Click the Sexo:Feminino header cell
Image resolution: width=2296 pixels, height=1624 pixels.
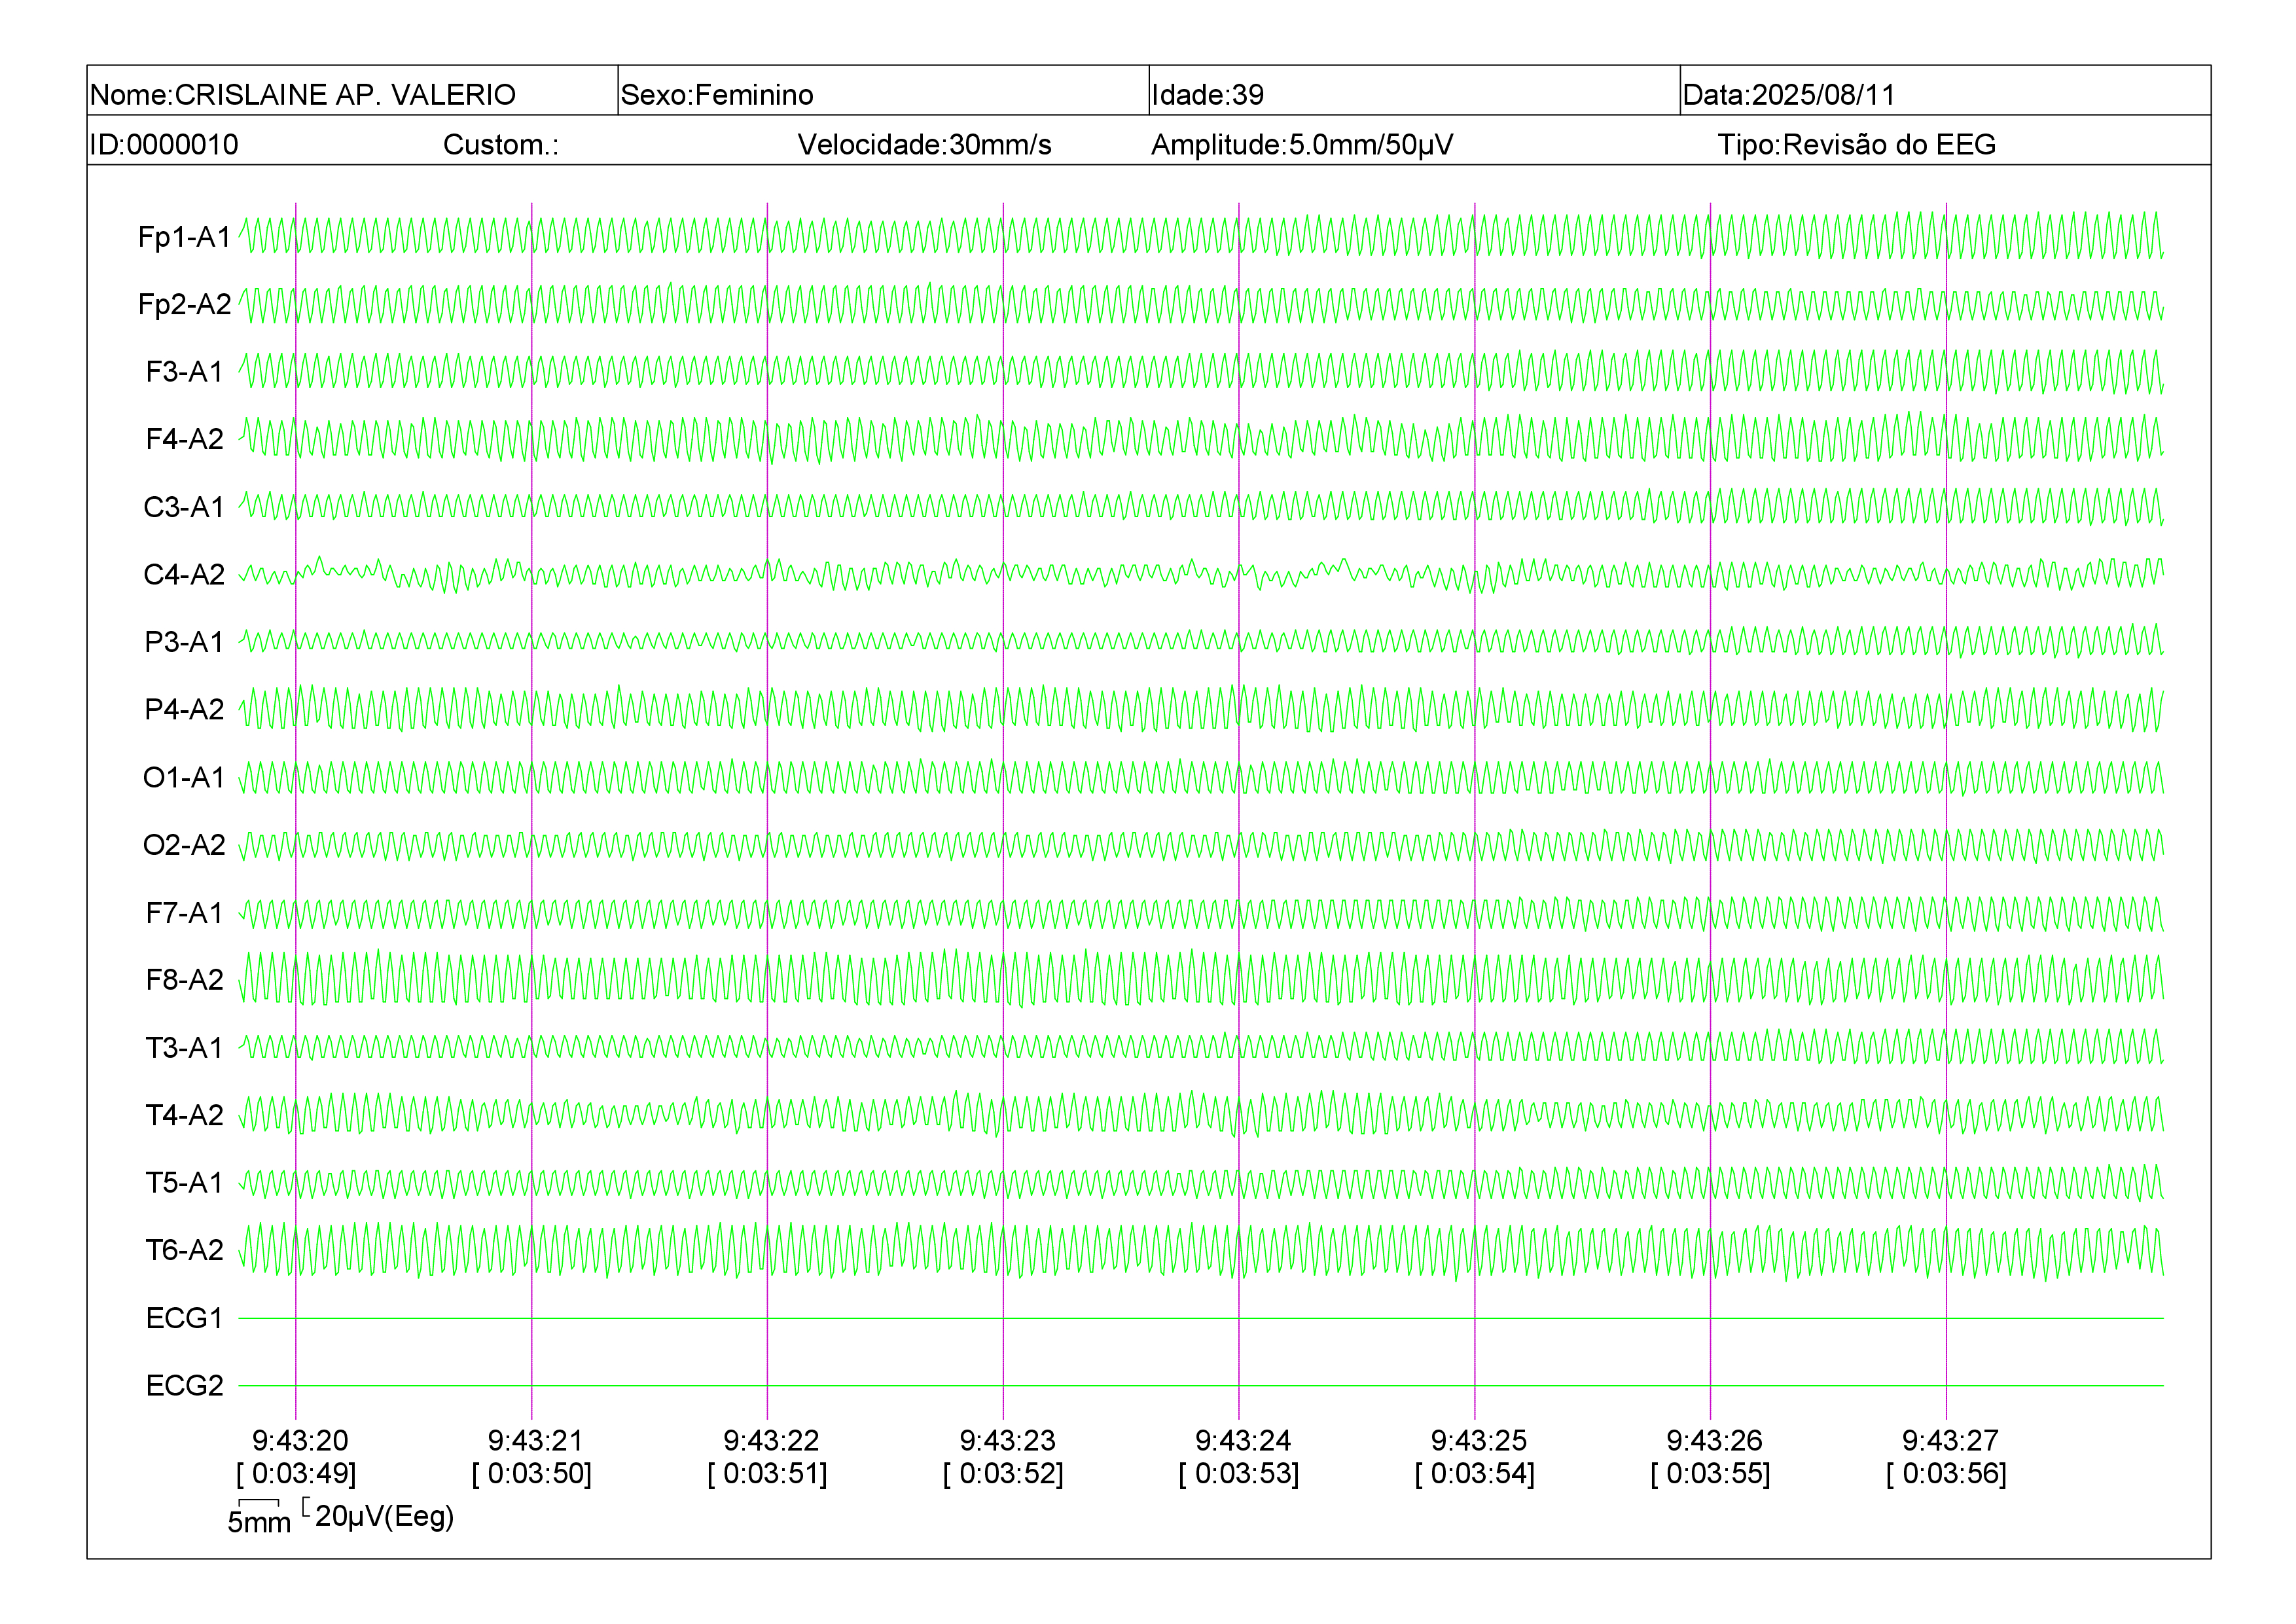[883, 91]
